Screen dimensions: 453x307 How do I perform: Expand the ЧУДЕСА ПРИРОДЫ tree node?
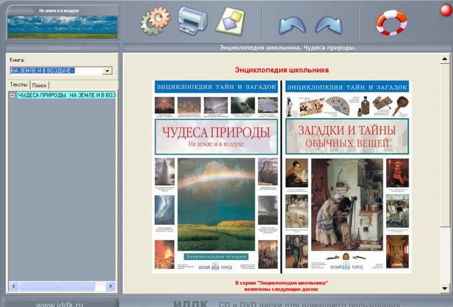(x=12, y=95)
